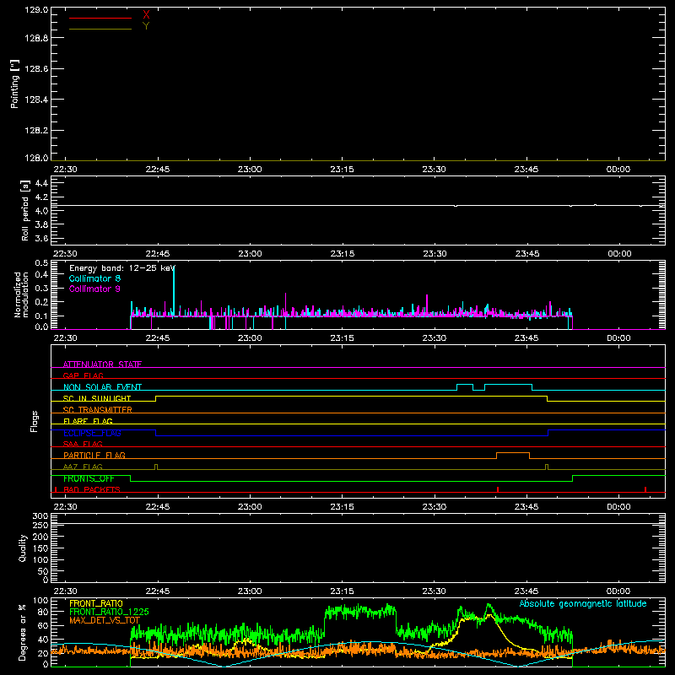675x675 pixels.
Task: Click the 22:45 label under Roll period panel
Action: coord(158,254)
